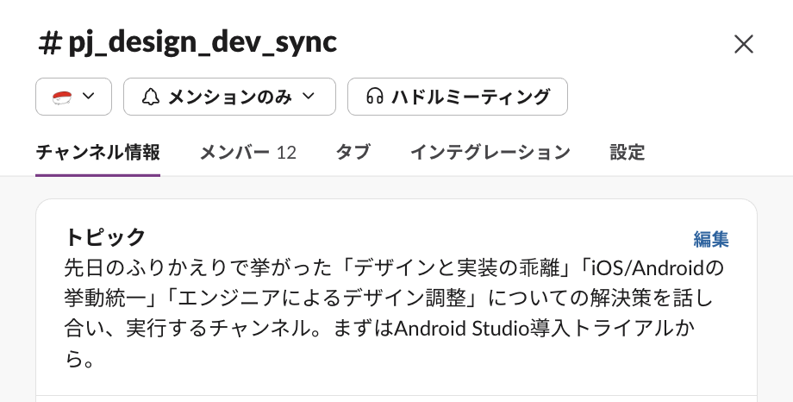Close the channel details panel with X
Image resolution: width=793 pixels, height=402 pixels.
click(743, 44)
